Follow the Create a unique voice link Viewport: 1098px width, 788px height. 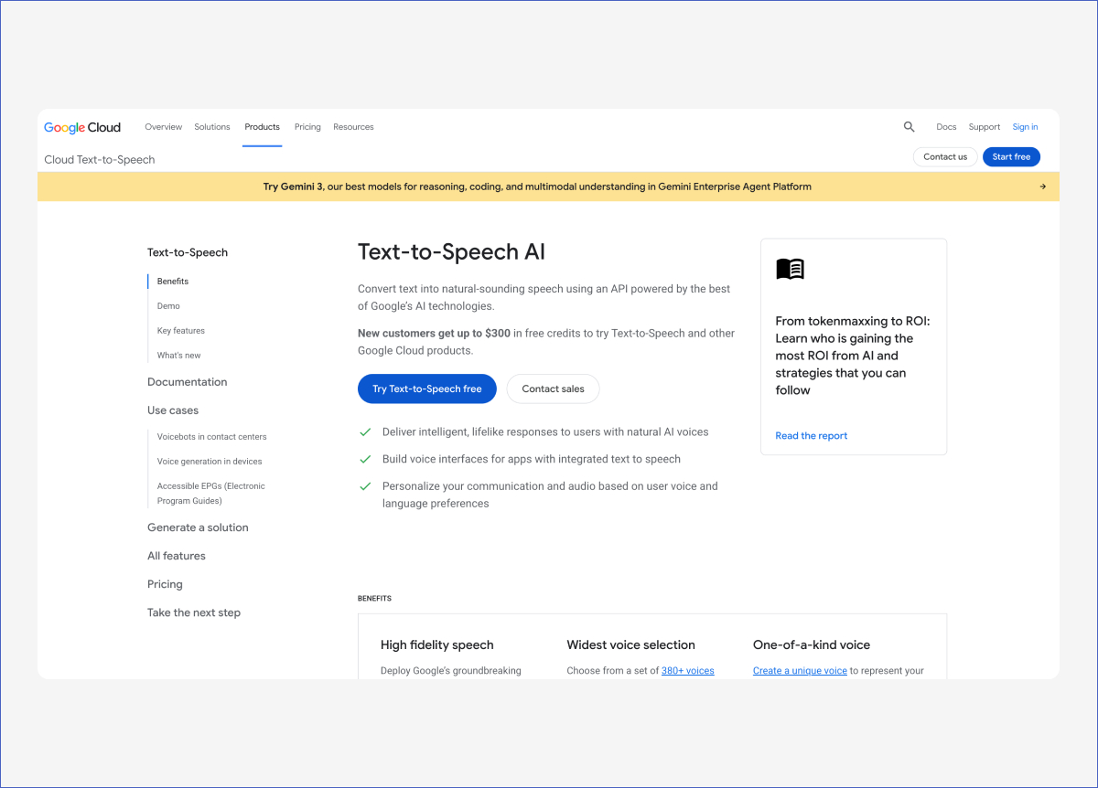800,670
